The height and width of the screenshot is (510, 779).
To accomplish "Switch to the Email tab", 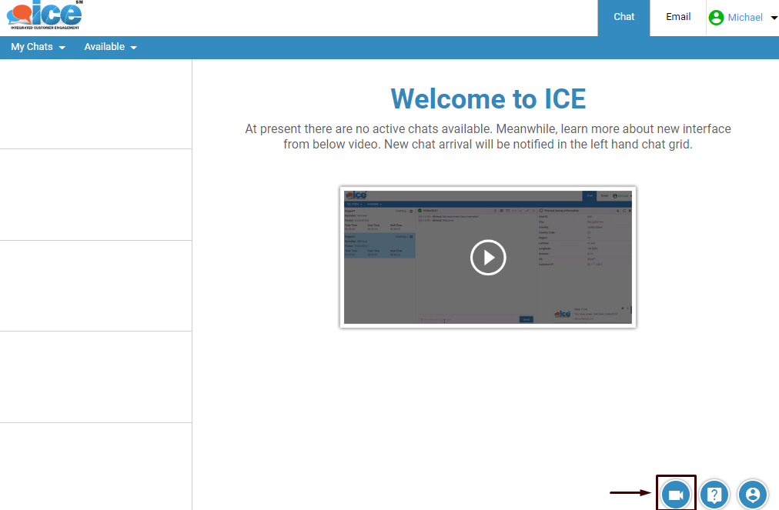I will coord(677,17).
